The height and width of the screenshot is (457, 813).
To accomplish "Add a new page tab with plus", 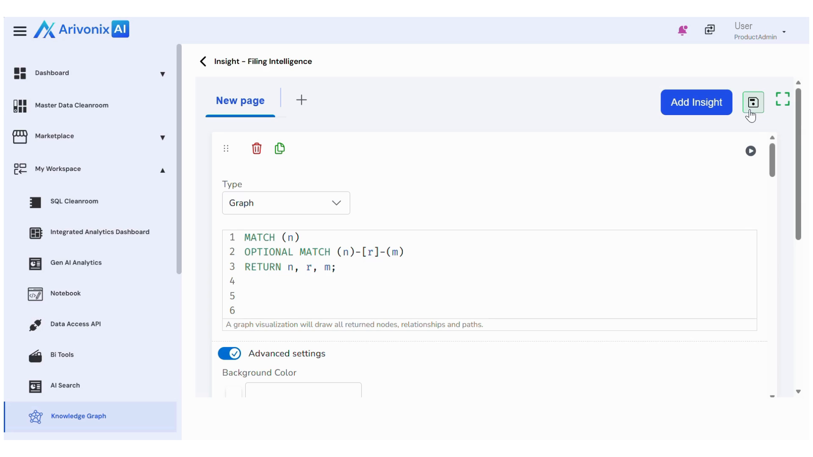I will (301, 100).
